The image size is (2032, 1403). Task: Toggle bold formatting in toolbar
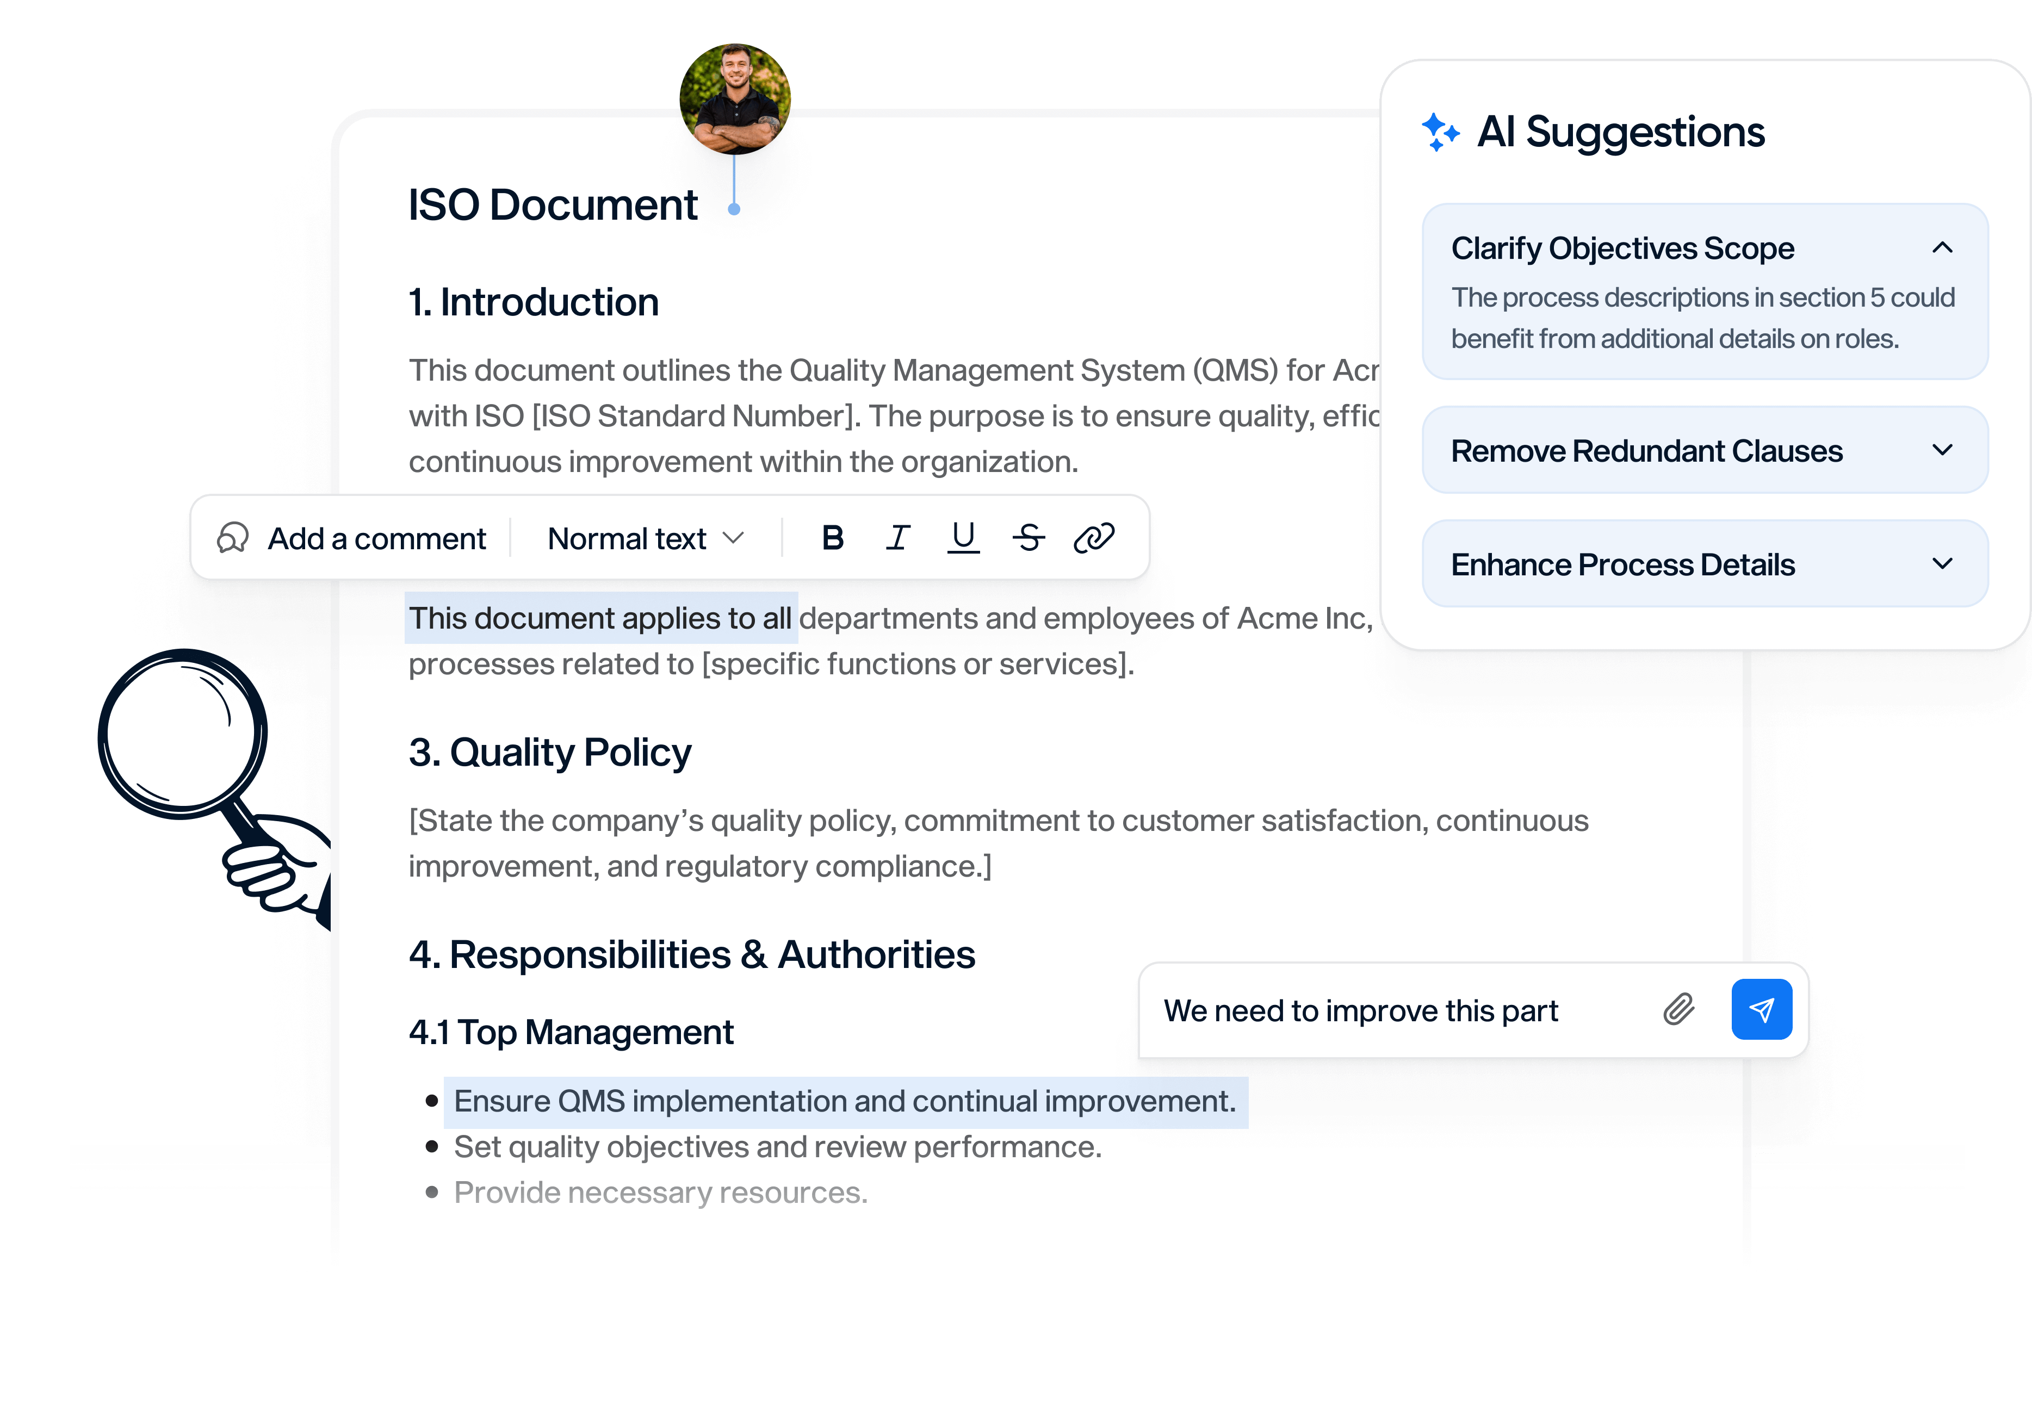pos(832,538)
